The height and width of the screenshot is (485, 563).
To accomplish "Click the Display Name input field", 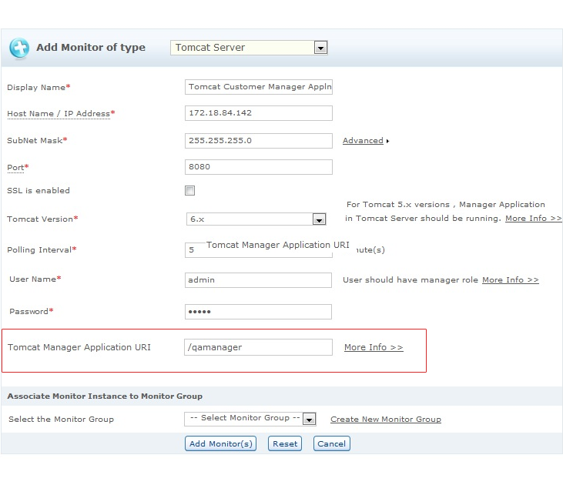I will coord(259,87).
